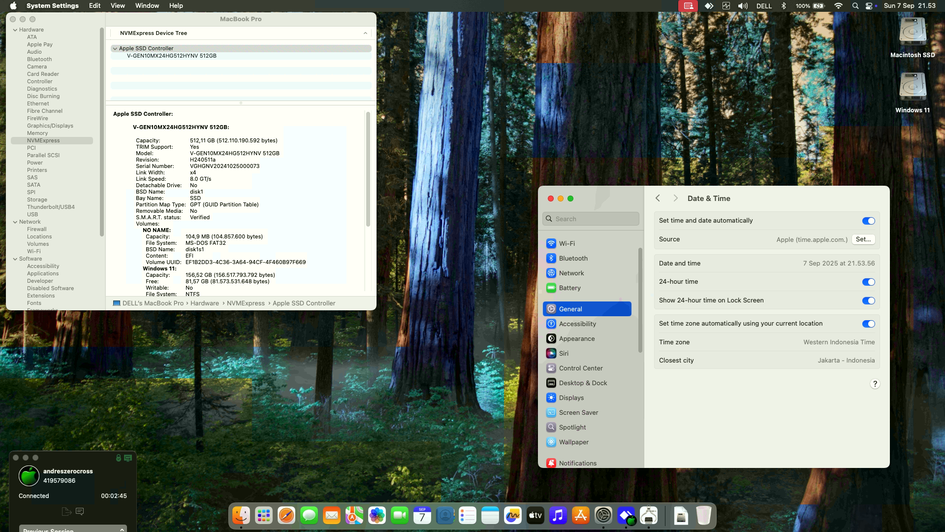Screen dimensions: 945x532
Task: Go back in System Settings
Action: tap(658, 198)
